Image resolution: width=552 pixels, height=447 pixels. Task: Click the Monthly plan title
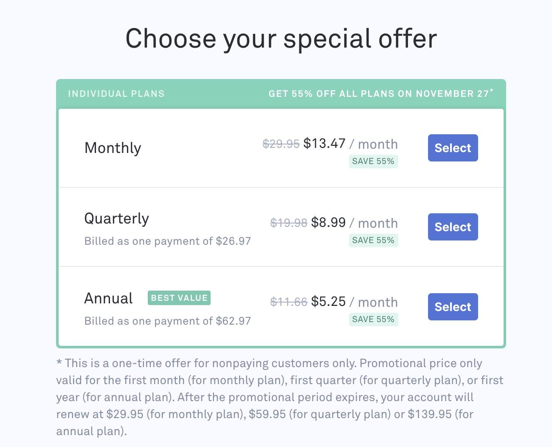tap(113, 148)
